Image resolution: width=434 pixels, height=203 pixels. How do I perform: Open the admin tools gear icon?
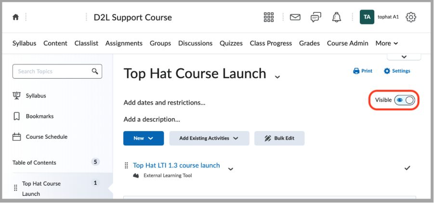point(411,17)
